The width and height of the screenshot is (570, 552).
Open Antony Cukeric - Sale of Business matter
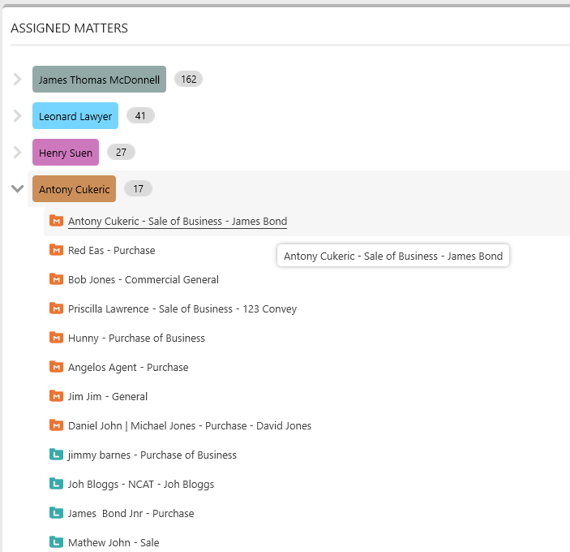click(x=178, y=222)
